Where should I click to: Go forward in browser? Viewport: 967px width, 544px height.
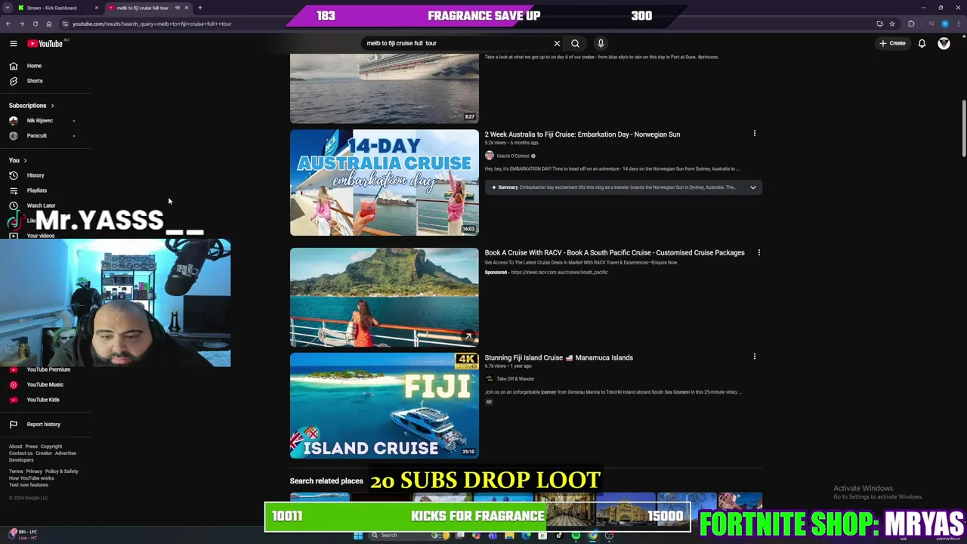click(x=21, y=23)
